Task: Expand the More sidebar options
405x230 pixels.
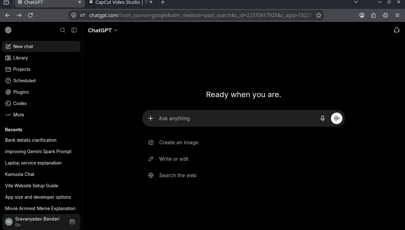Action: coord(41,115)
